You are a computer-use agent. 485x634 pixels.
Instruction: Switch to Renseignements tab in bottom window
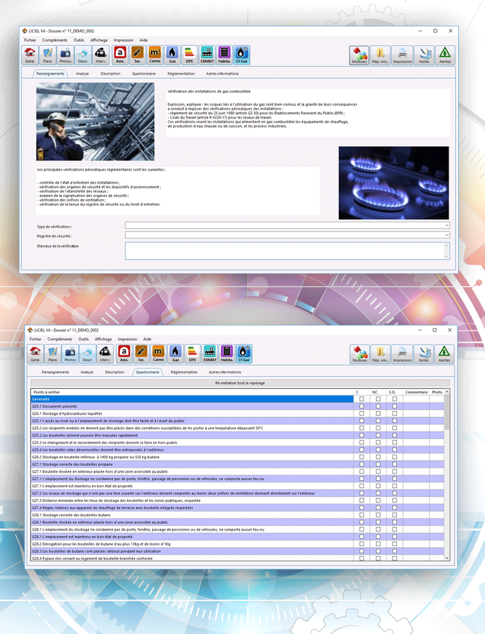pyautogui.click(x=55, y=372)
